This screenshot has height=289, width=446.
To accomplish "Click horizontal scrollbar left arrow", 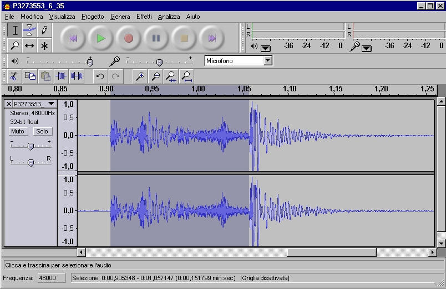I will (82, 252).
